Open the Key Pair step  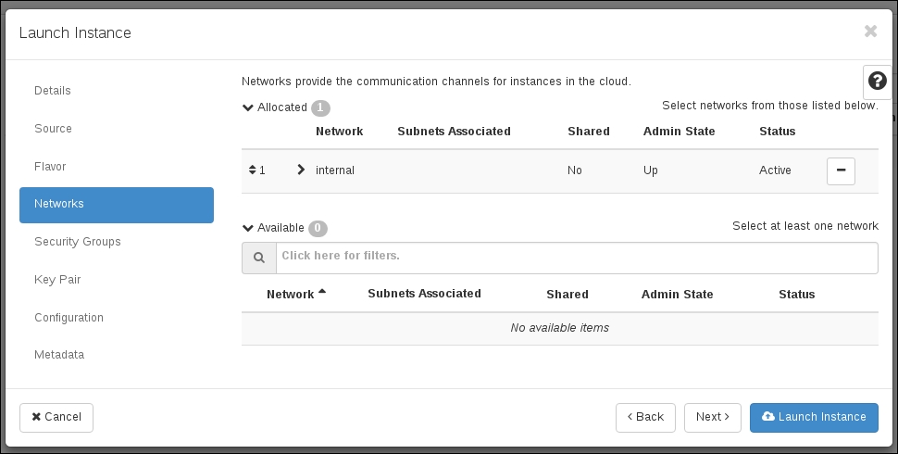(x=55, y=280)
